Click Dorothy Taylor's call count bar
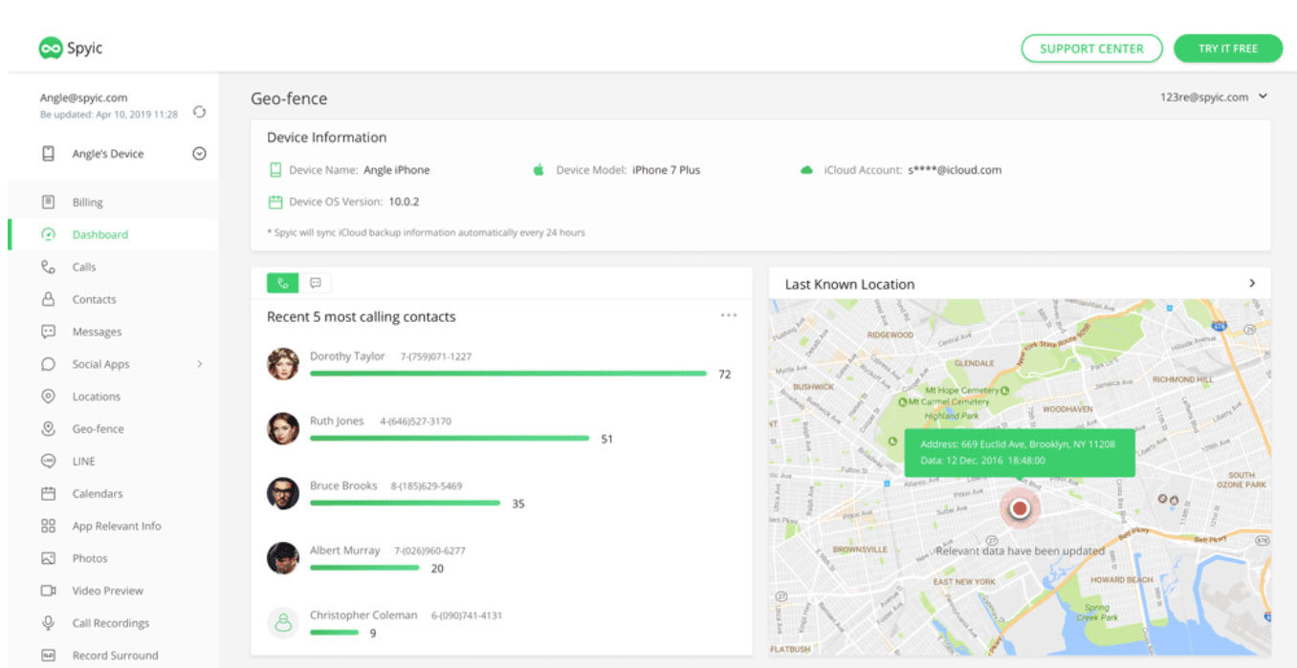The image size is (1297, 668). [x=508, y=374]
